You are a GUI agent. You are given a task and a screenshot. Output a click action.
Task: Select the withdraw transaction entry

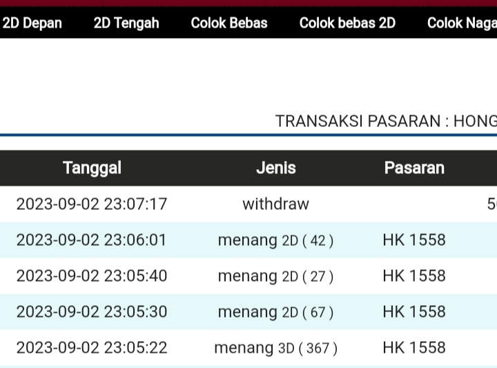[x=275, y=204]
